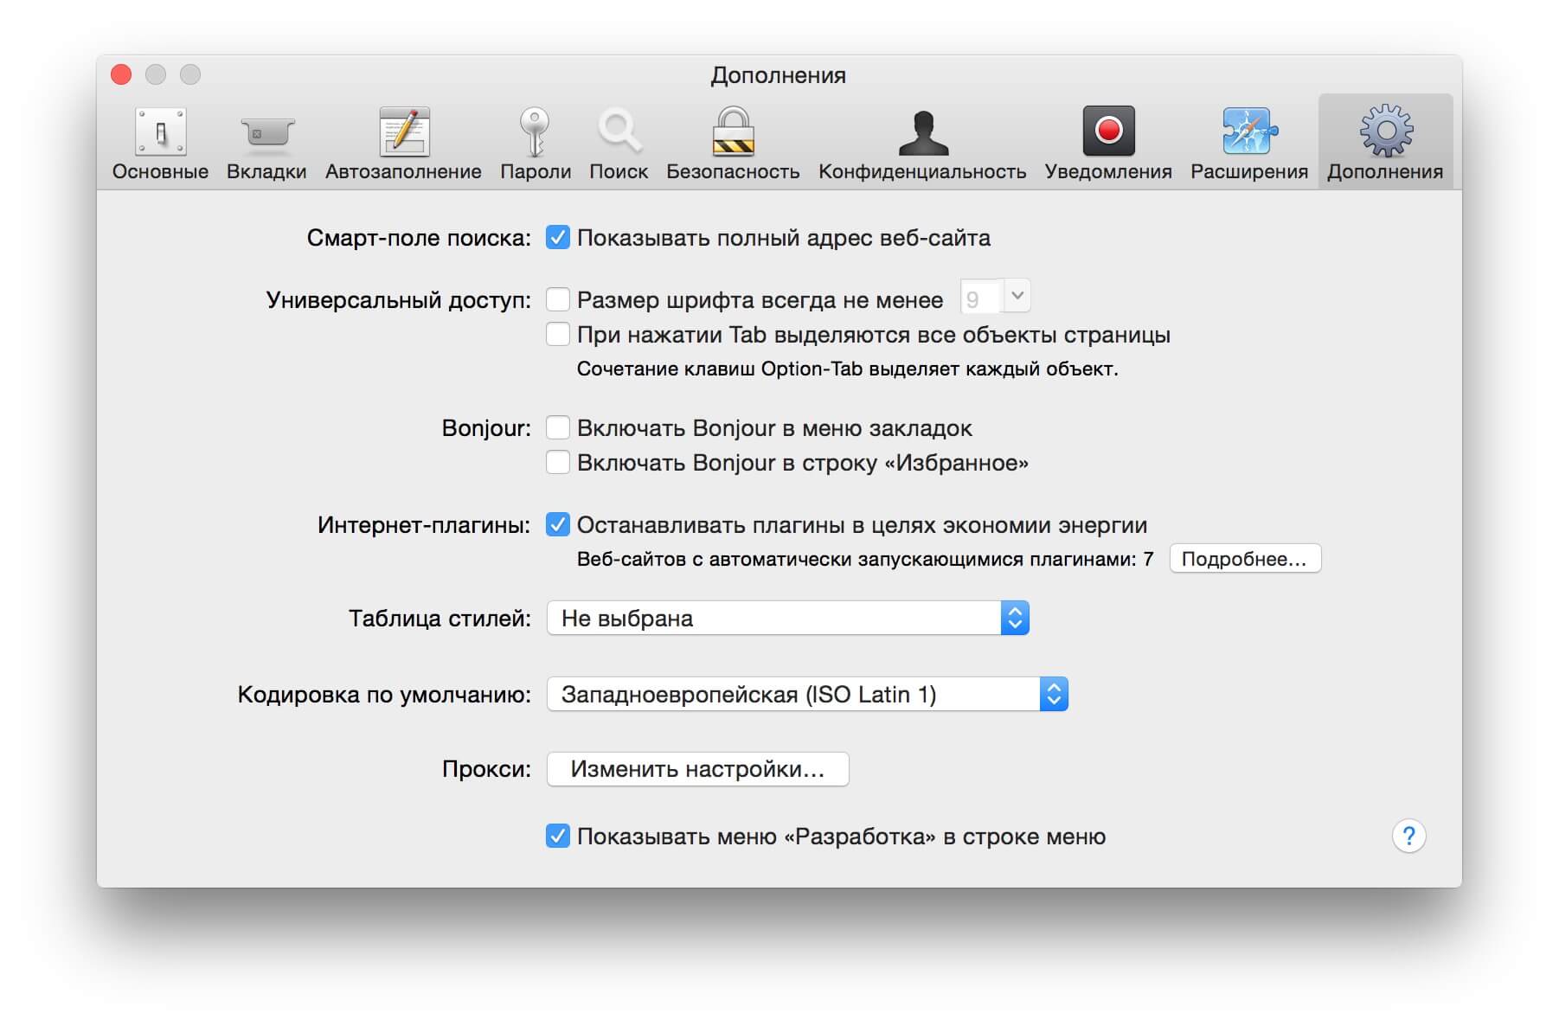
Task: Select the Поиск magnifying glass icon
Action: click(619, 131)
